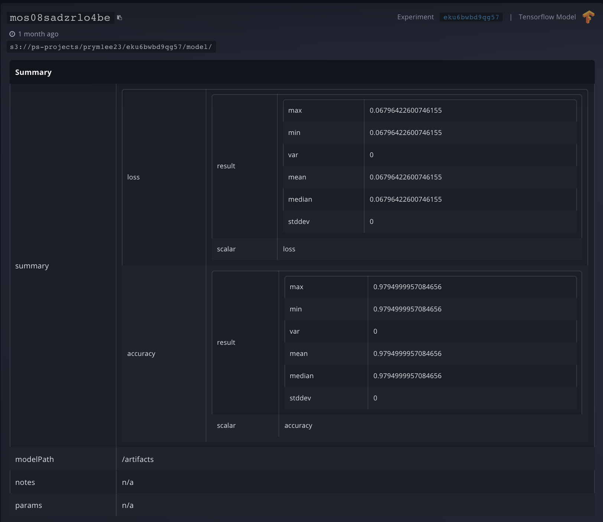
Task: Select the s3://ps-projects model path text
Action: [x=111, y=47]
